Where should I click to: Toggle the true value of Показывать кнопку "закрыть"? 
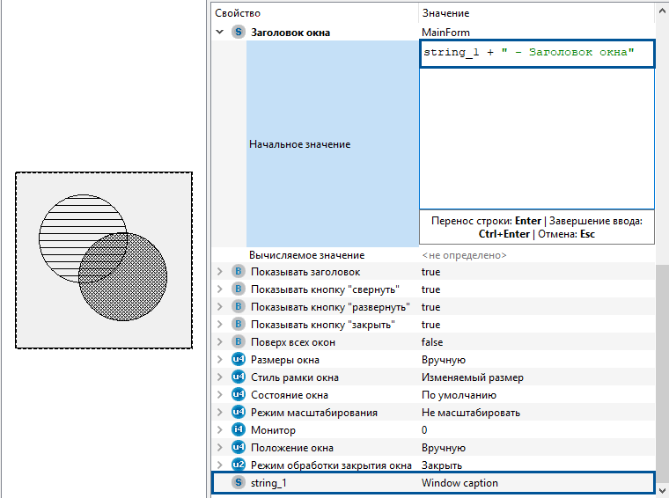click(x=430, y=325)
